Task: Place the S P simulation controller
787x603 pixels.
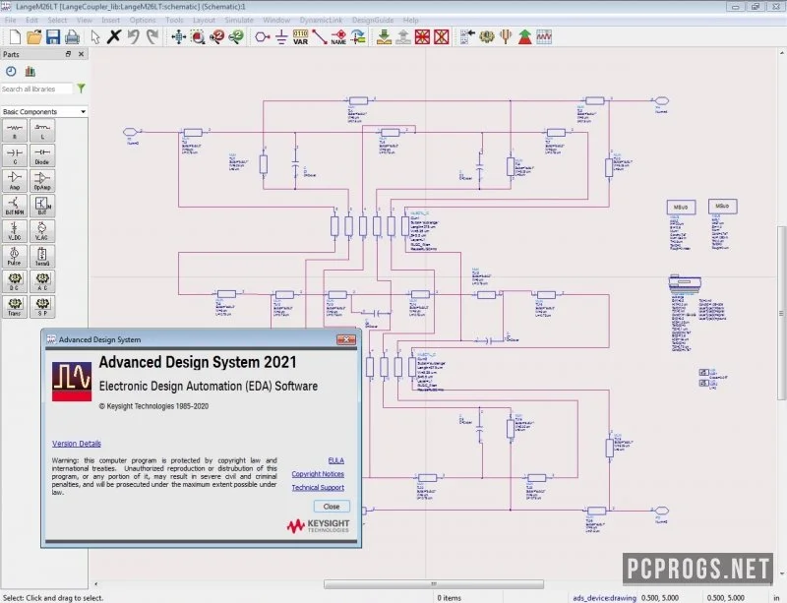Action: (x=42, y=306)
